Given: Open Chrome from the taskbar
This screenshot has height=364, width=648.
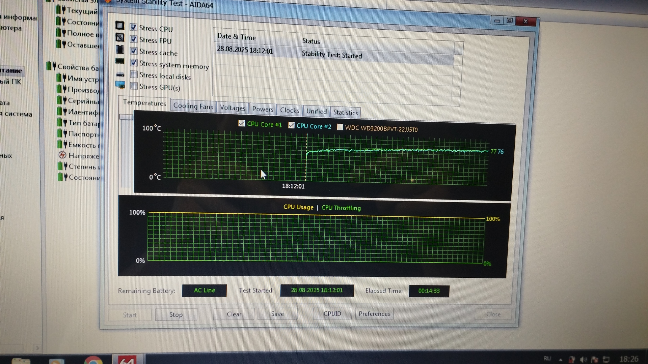Looking at the screenshot, I should coord(93,361).
